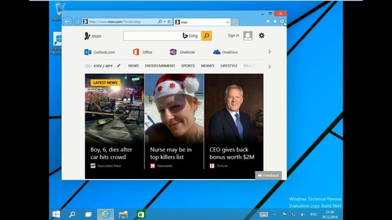This screenshot has height=220, width=392.
Task: Open the SPORTS section
Action: click(x=188, y=66)
